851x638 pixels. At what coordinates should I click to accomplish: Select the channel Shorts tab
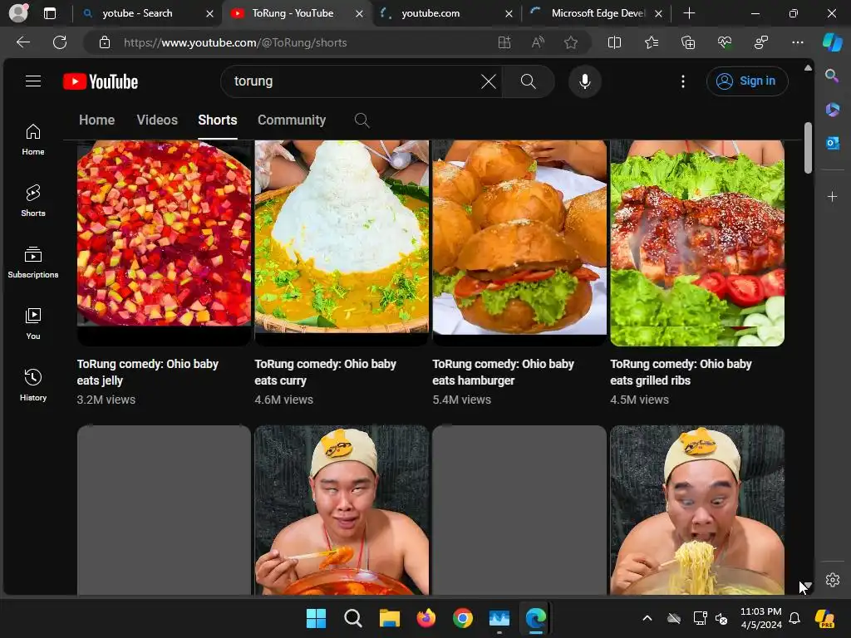point(217,120)
